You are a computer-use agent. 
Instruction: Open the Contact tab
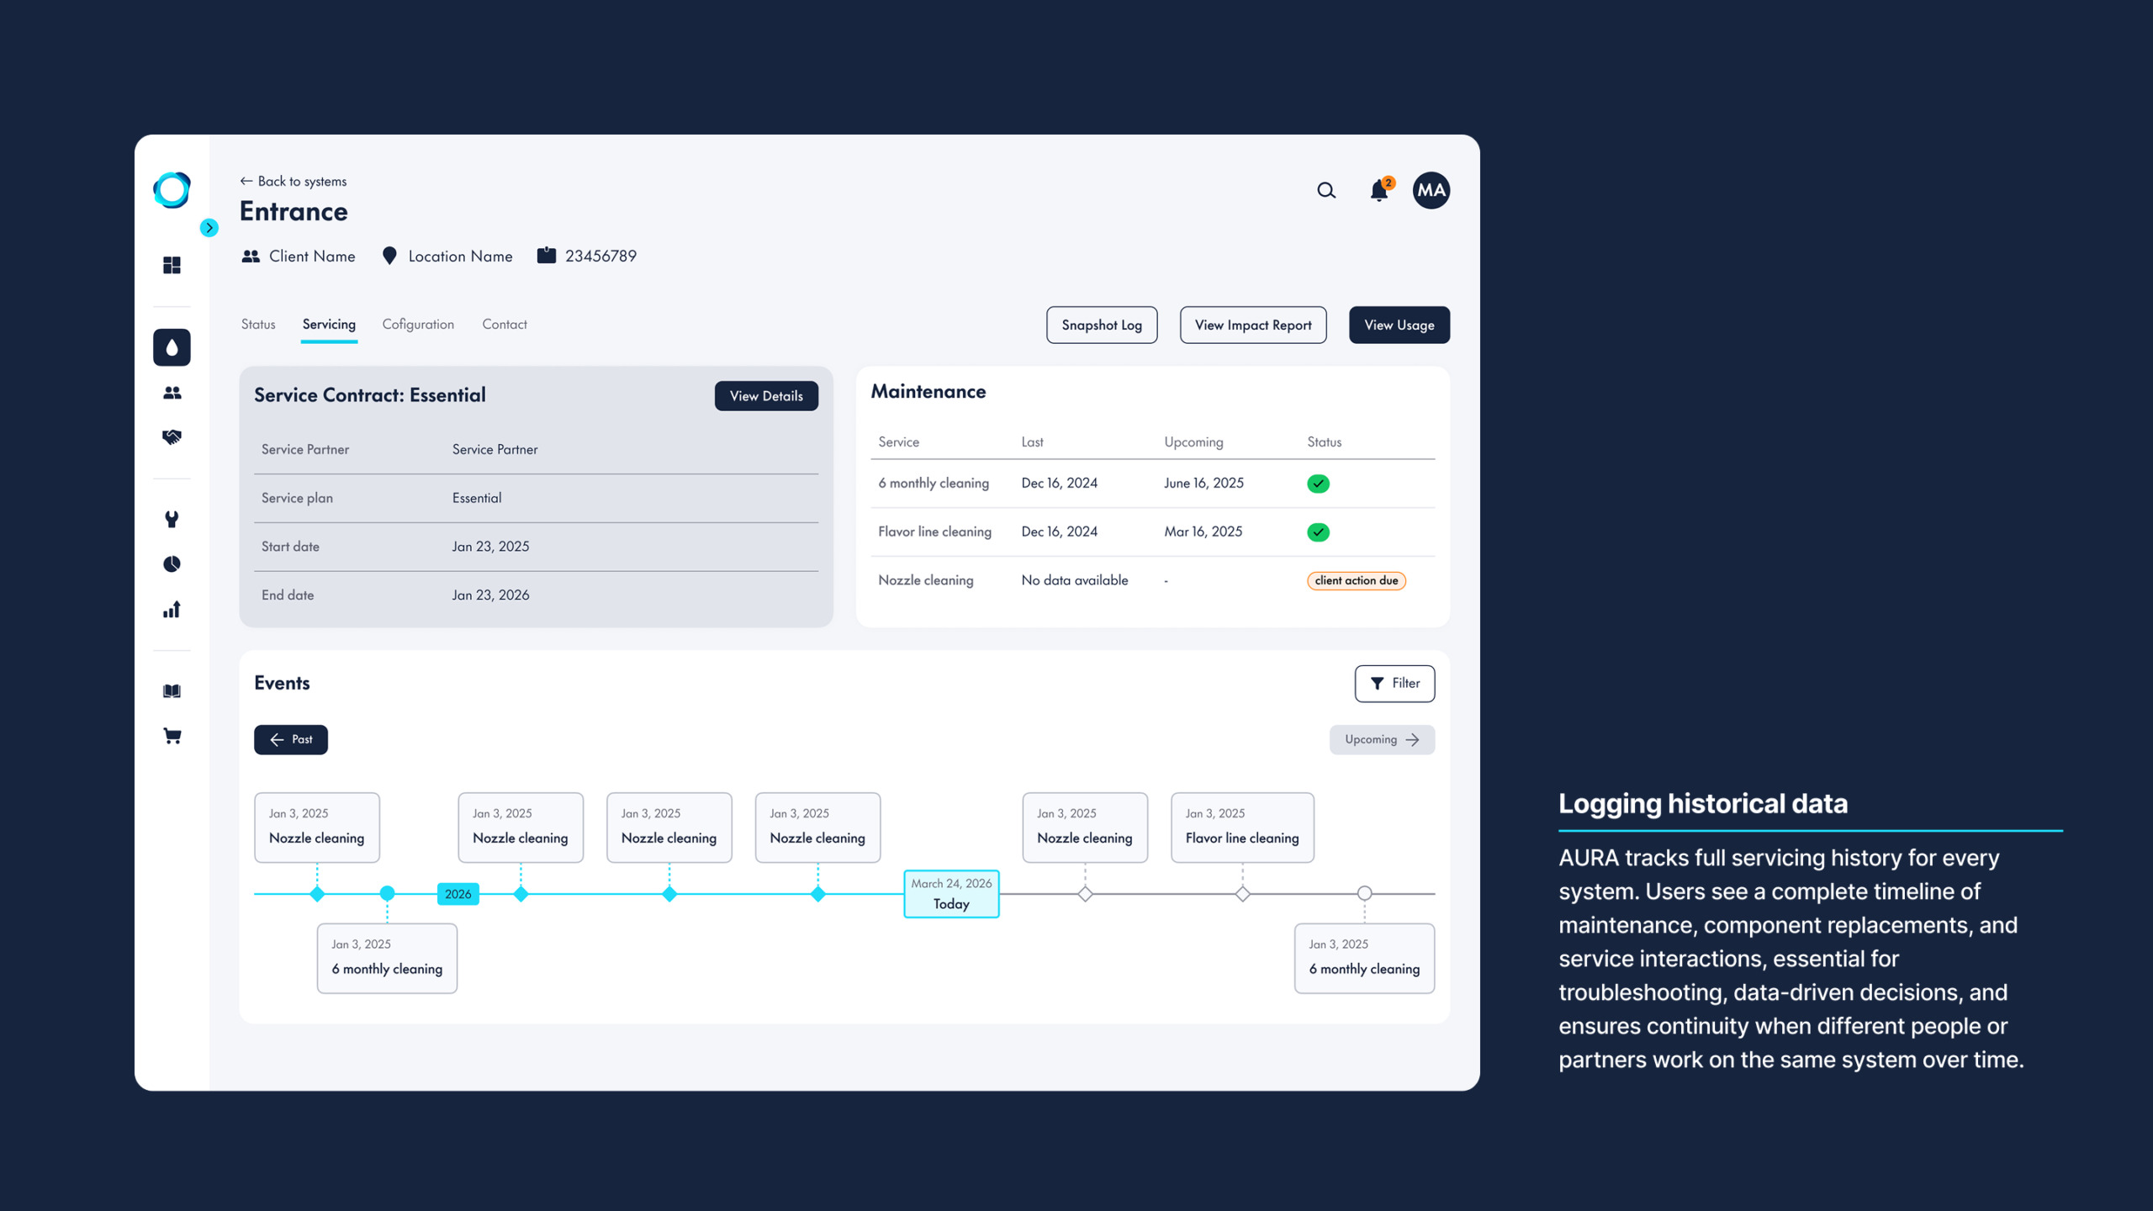(x=504, y=325)
